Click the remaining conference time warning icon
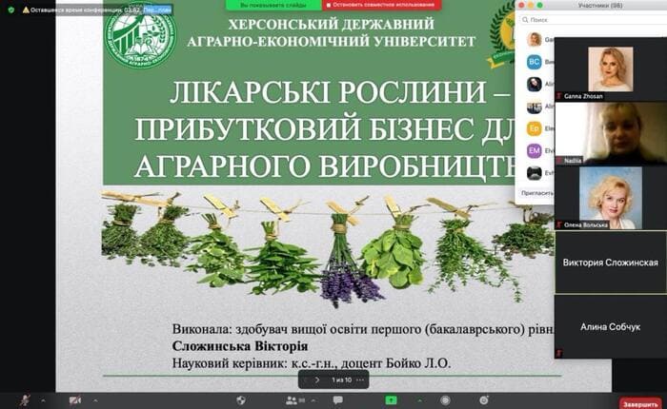This screenshot has height=409, width=667. 26,10
